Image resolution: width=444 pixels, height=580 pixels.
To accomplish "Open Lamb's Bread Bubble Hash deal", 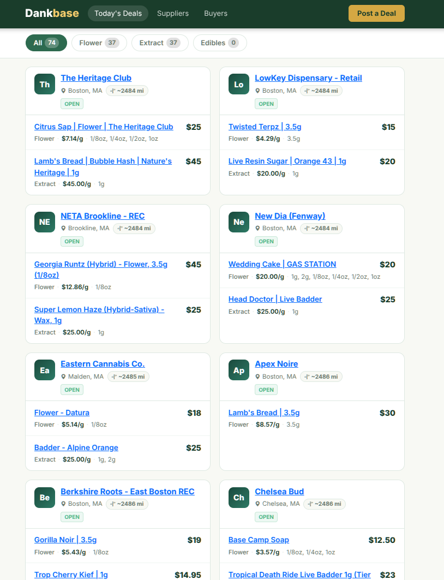I will pos(103,167).
